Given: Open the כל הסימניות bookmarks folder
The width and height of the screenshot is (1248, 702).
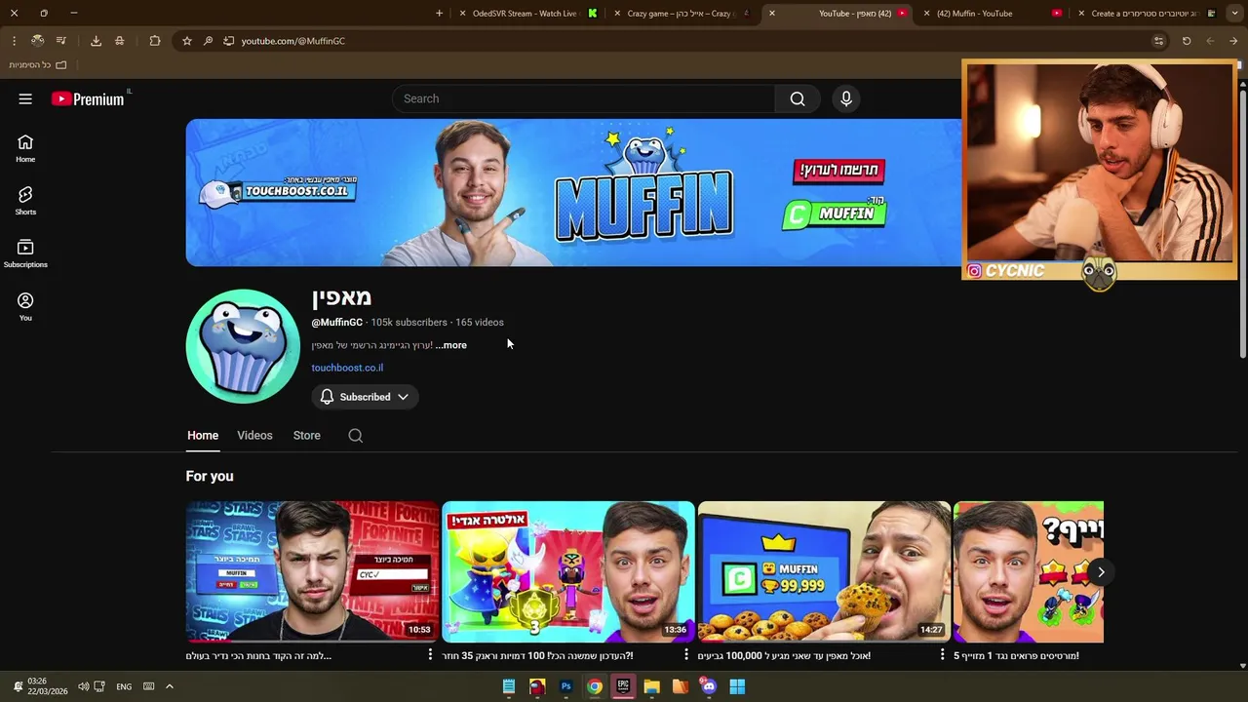Looking at the screenshot, I should 37,65.
